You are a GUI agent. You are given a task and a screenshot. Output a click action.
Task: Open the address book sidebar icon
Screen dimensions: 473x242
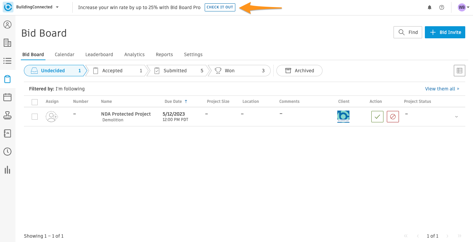click(x=7, y=133)
